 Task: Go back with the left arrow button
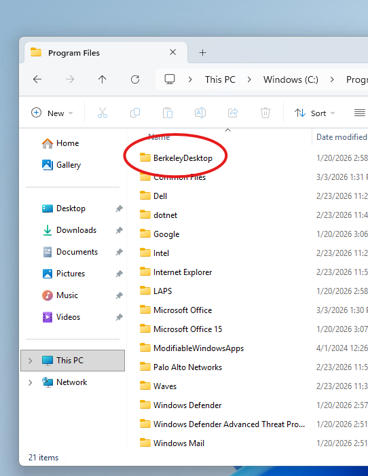coord(37,79)
